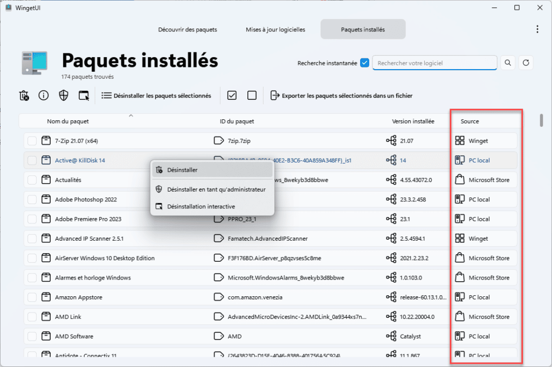Viewport: 552px width, 367px height.
Task: Sort by the Nom du paquet column header
Action: pyautogui.click(x=68, y=121)
